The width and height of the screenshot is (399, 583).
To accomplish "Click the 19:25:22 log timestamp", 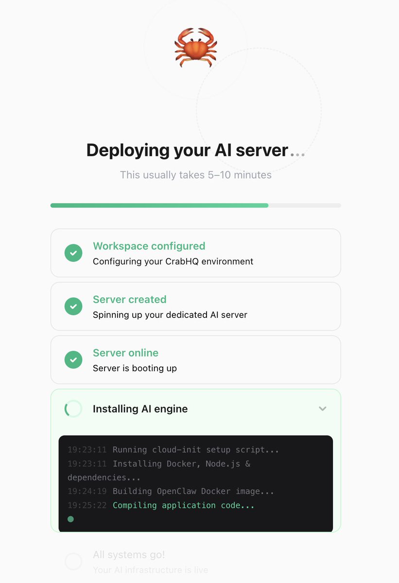I will click(87, 505).
